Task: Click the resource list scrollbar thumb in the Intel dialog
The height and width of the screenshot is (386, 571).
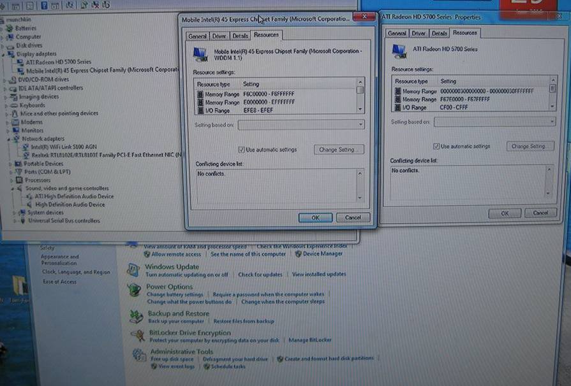Action: [x=360, y=90]
